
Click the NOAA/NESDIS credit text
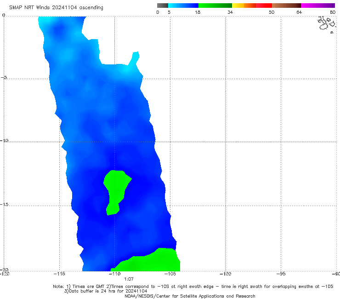[190, 296]
